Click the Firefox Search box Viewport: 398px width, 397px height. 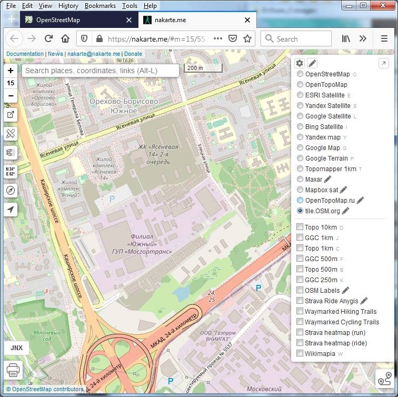pos(296,39)
